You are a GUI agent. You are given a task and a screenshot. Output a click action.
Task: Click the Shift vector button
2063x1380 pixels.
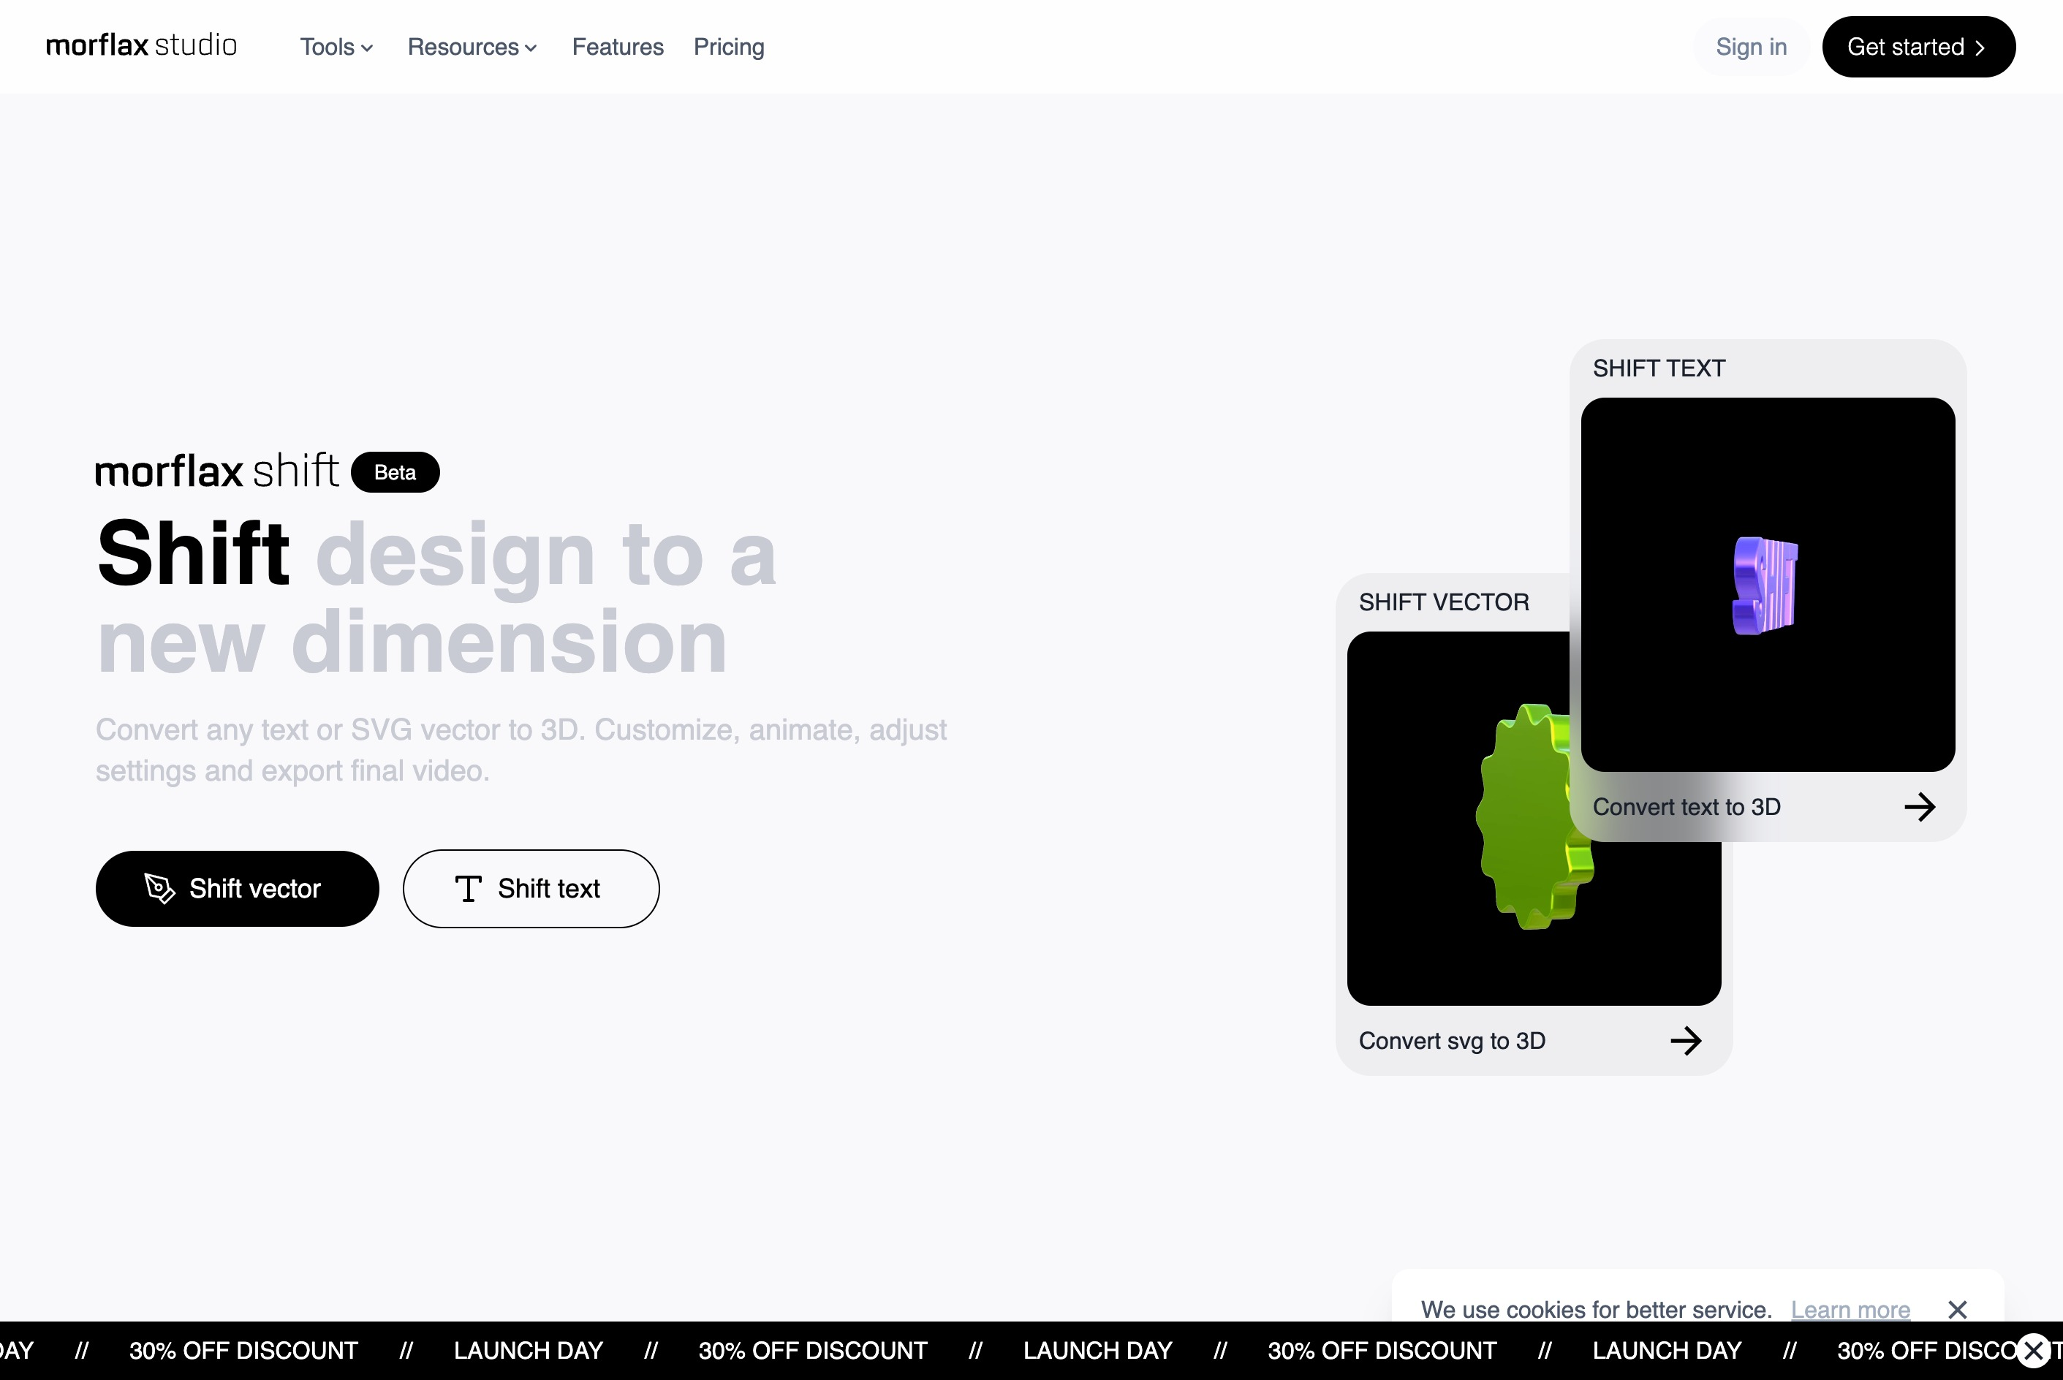point(237,888)
